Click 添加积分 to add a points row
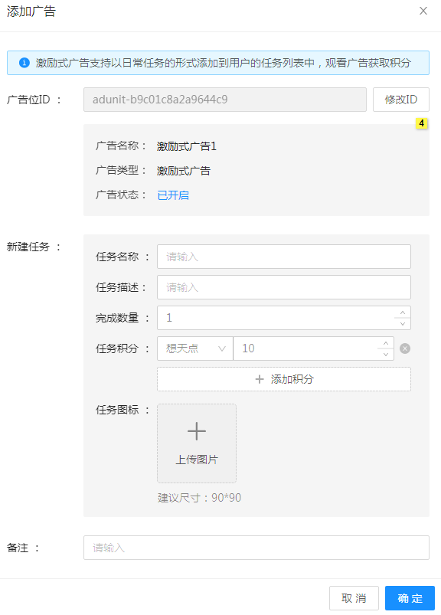The width and height of the screenshot is (441, 615). coord(284,379)
